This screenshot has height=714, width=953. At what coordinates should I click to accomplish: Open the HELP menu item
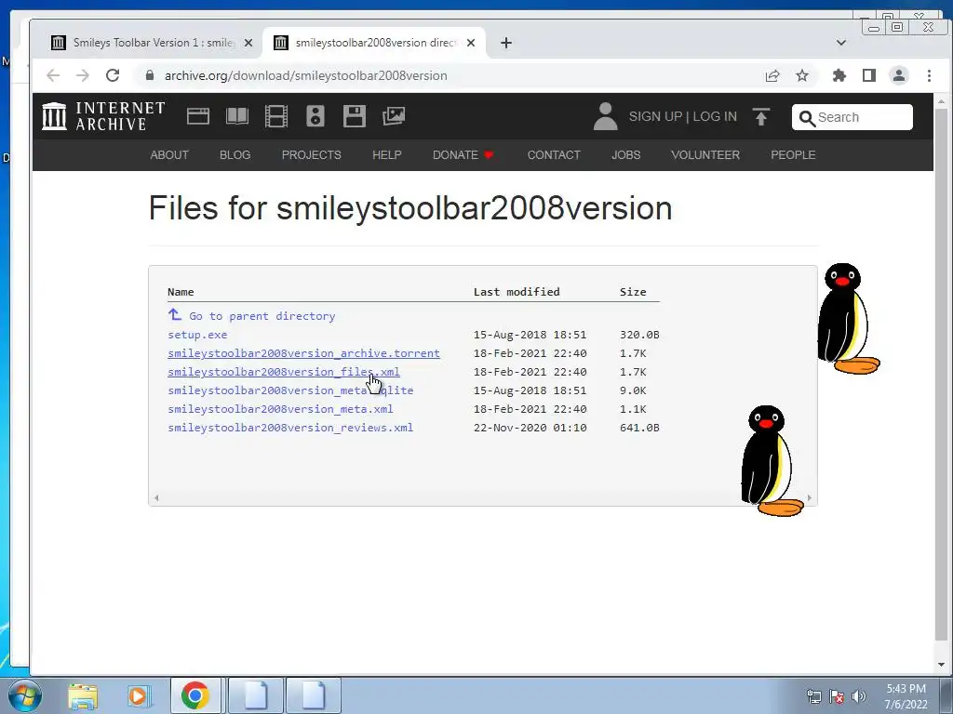pos(387,155)
